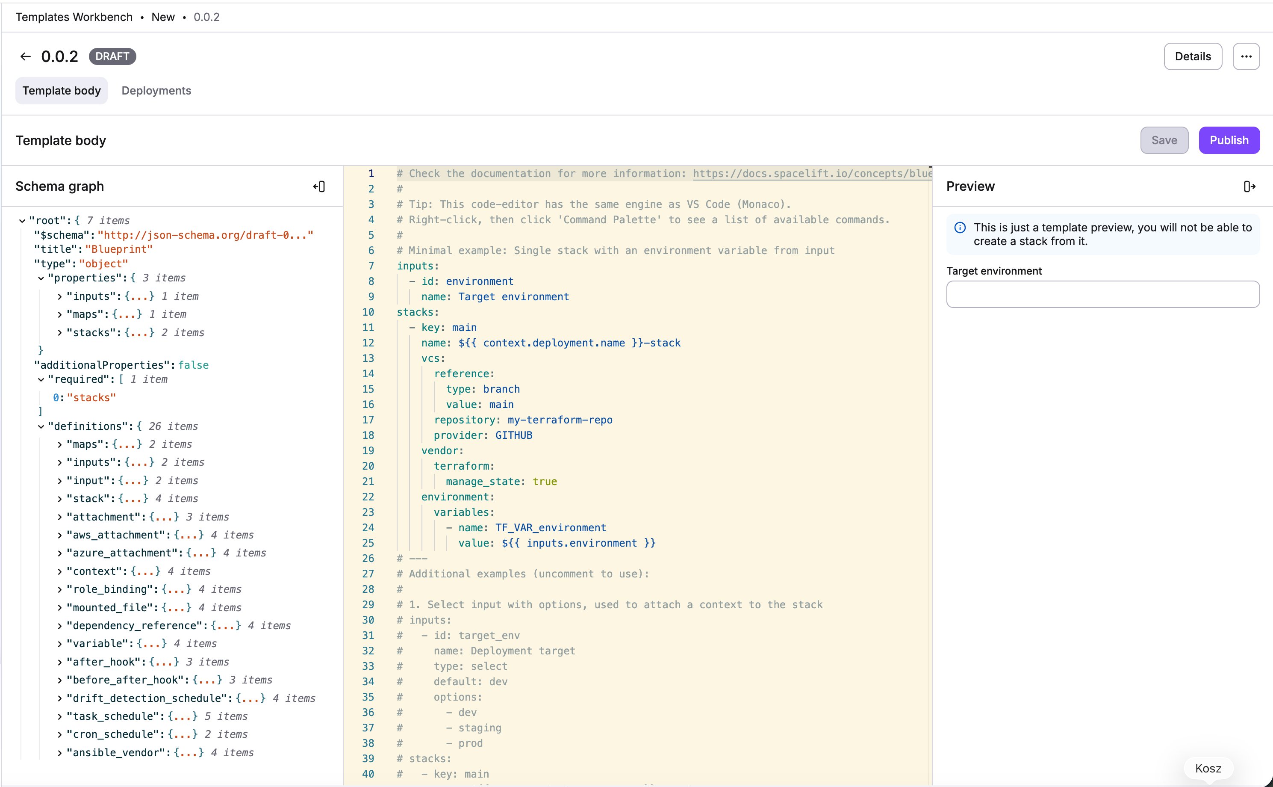Switch to the Deployments tab

[x=156, y=91]
